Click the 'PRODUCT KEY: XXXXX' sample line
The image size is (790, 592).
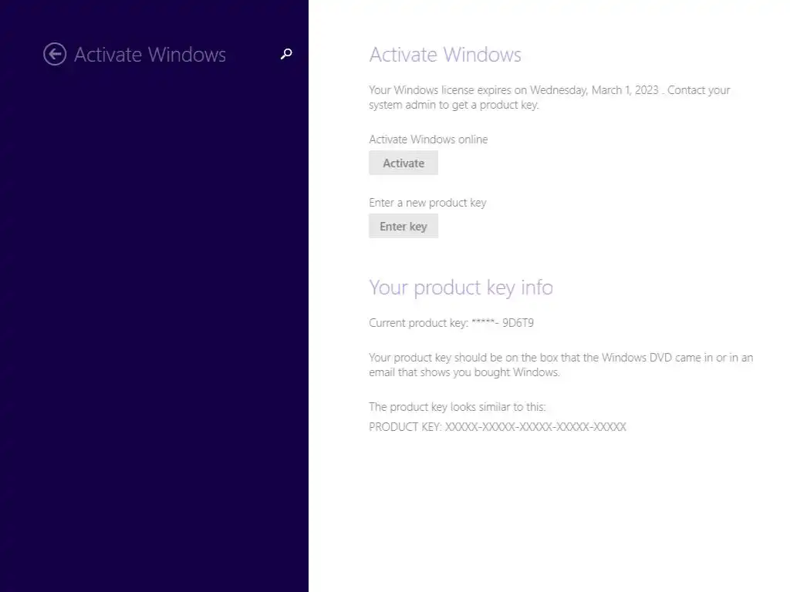point(498,427)
